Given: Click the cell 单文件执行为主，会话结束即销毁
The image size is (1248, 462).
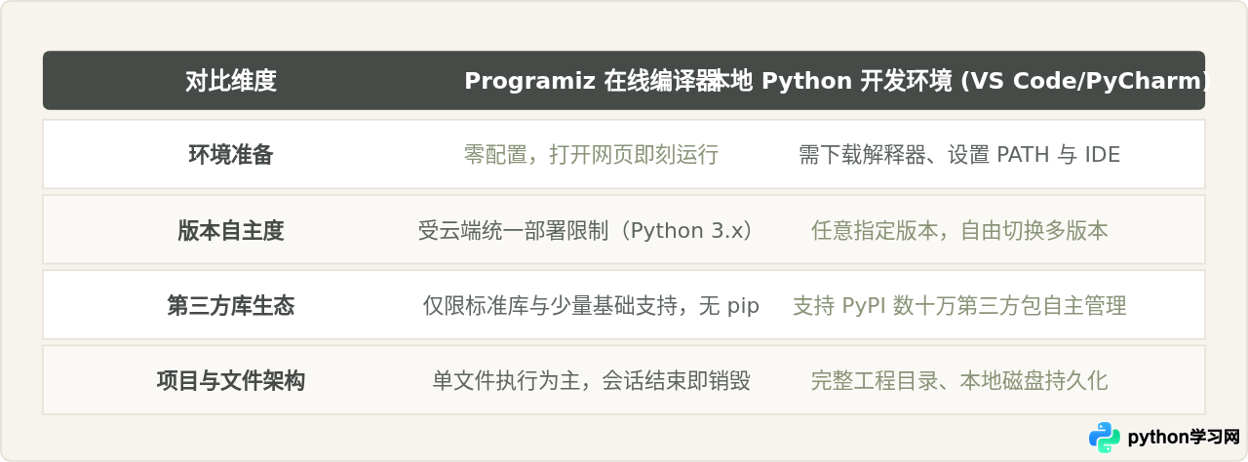Looking at the screenshot, I should point(591,381).
